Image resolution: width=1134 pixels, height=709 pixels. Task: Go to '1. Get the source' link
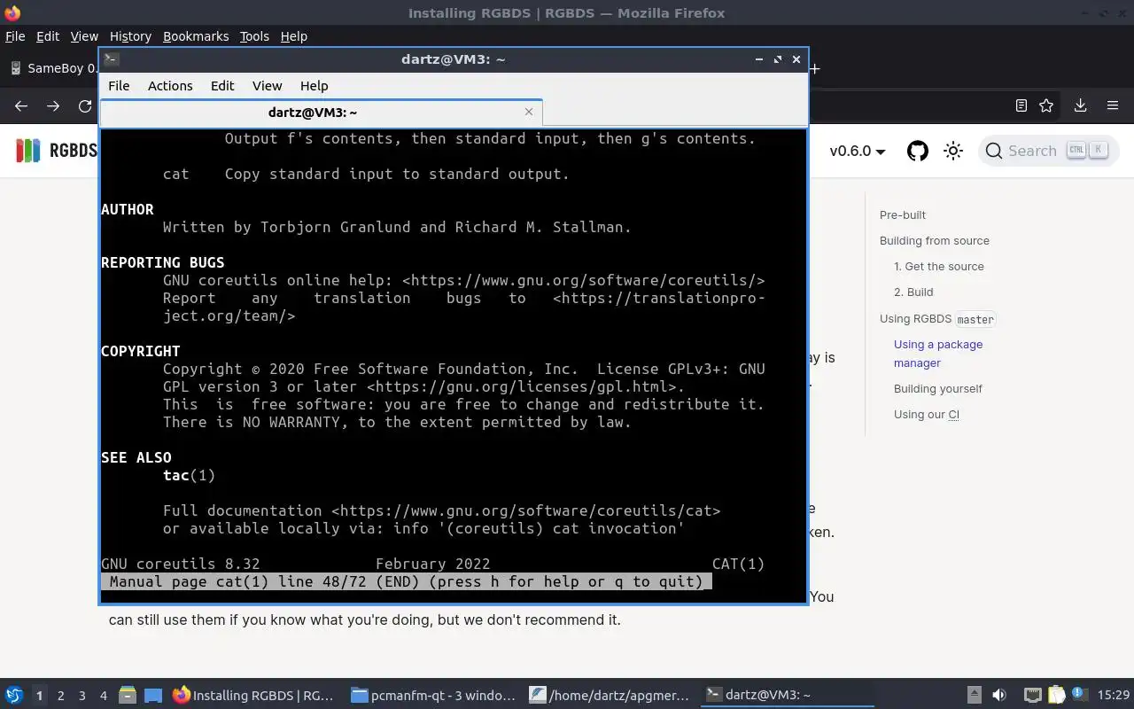coord(939,266)
